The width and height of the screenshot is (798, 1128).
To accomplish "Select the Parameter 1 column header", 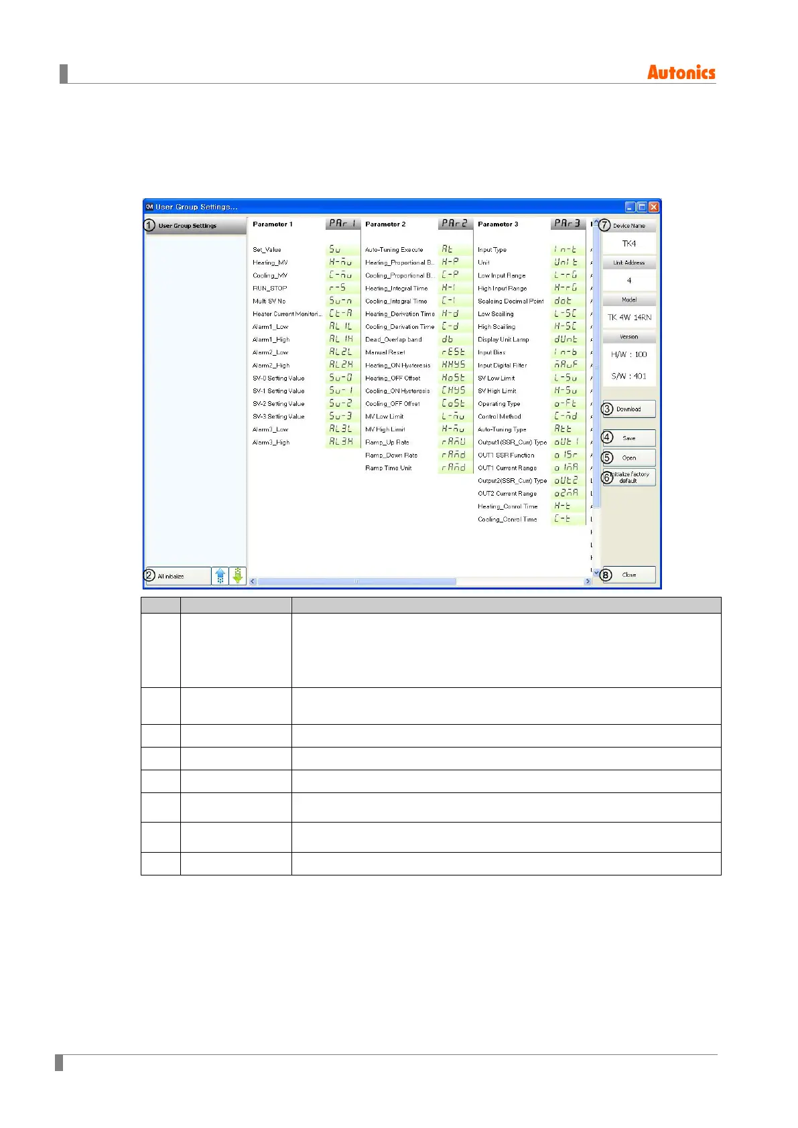I will point(273,224).
